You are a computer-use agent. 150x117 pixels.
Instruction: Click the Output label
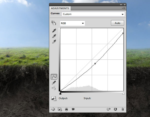(63, 98)
